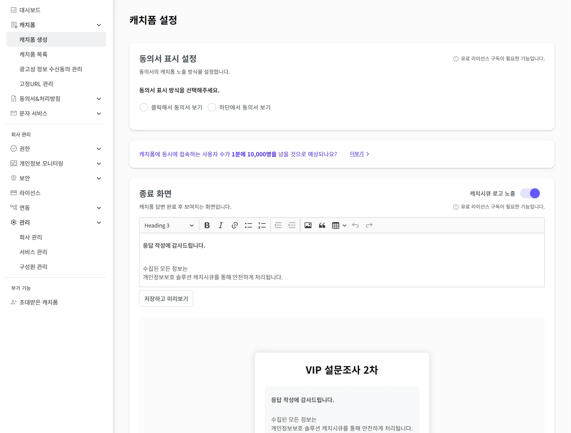Select 클릭해서 동의서 보기 radio option

pos(144,107)
